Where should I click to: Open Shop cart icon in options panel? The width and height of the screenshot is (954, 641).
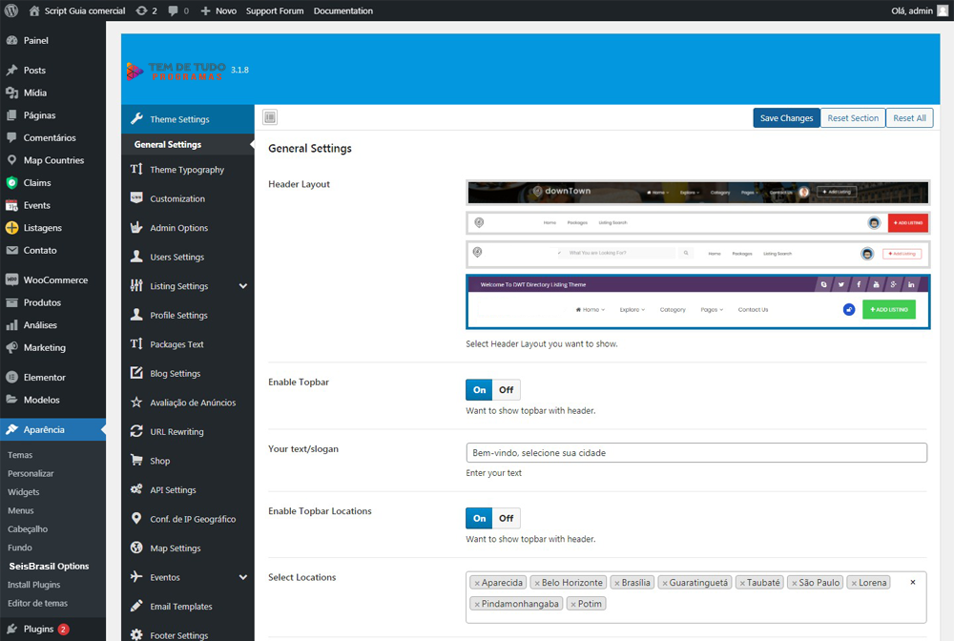click(x=136, y=461)
